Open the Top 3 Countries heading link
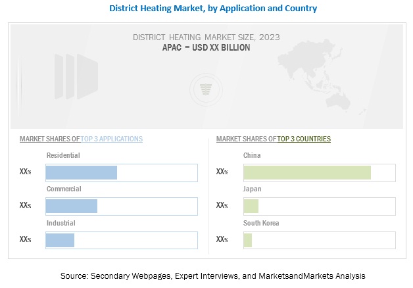The image size is (413, 288). [x=304, y=139]
